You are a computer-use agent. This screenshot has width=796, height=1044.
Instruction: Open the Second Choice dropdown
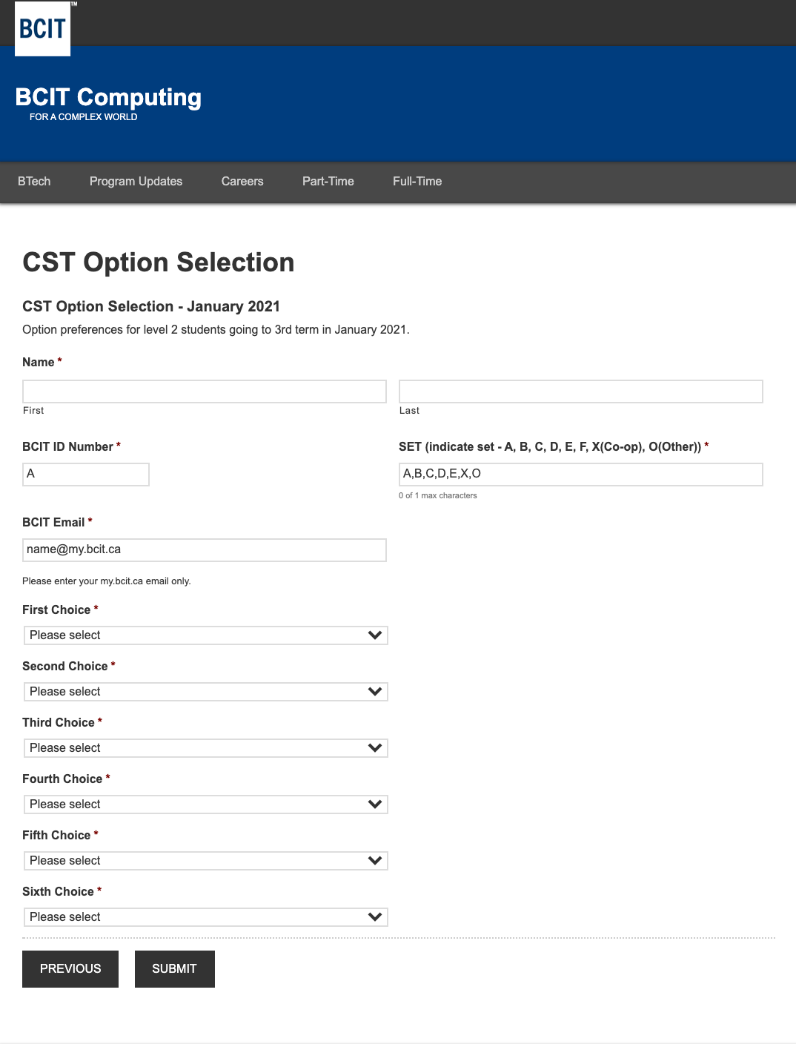coord(205,692)
